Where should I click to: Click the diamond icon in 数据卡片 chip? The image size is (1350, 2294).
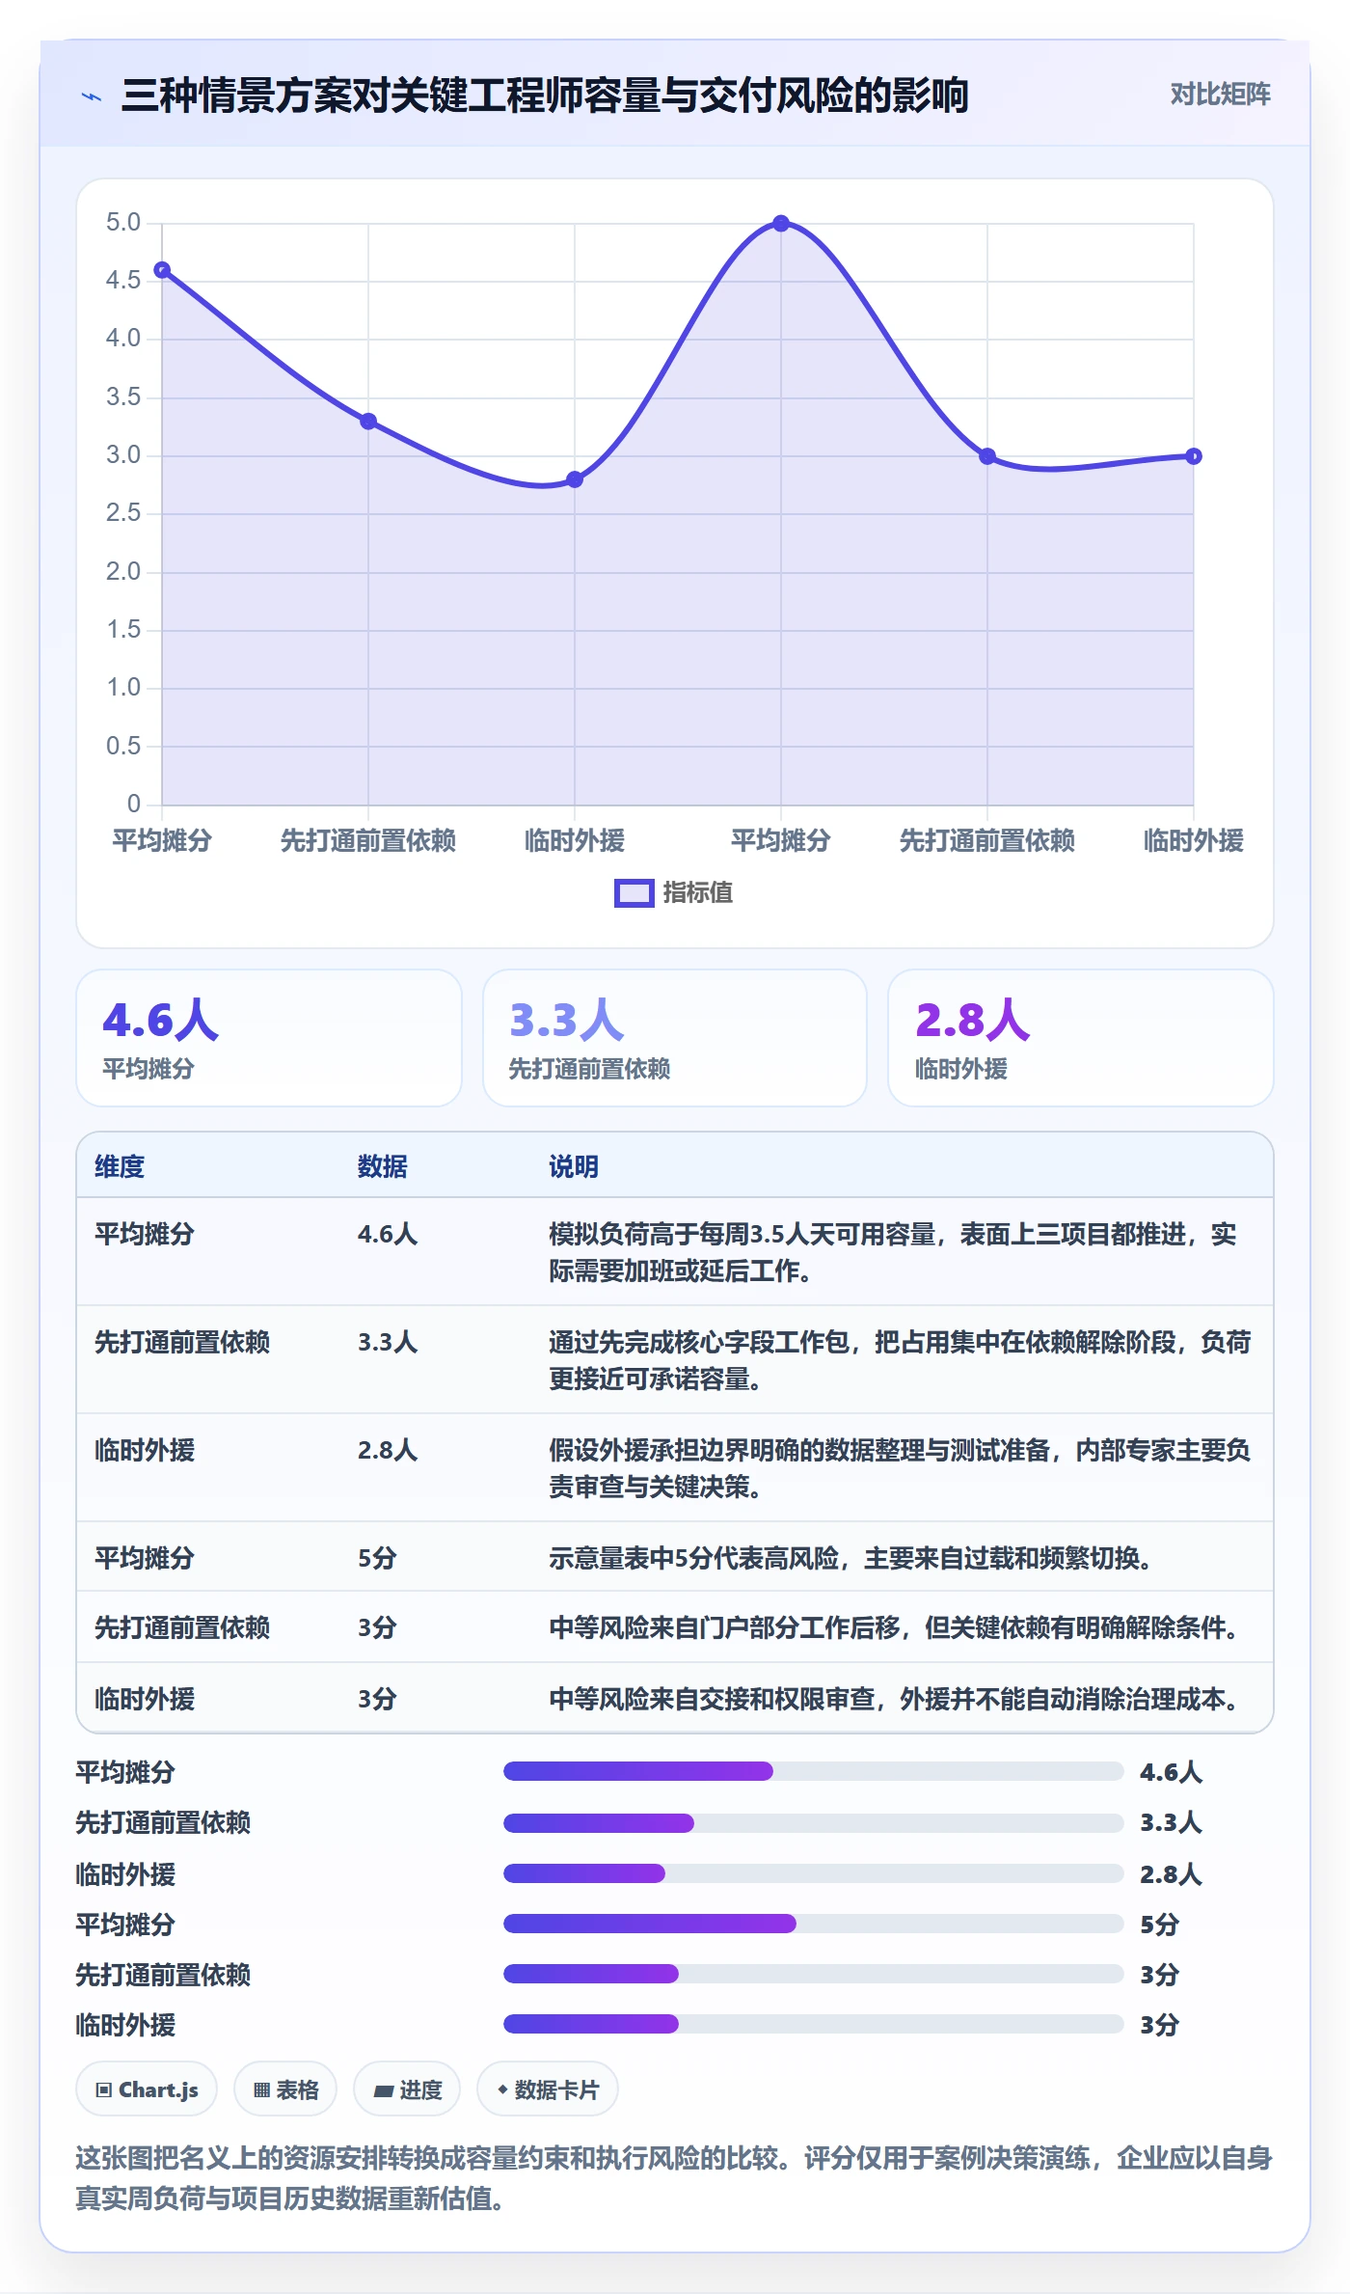click(x=502, y=2089)
